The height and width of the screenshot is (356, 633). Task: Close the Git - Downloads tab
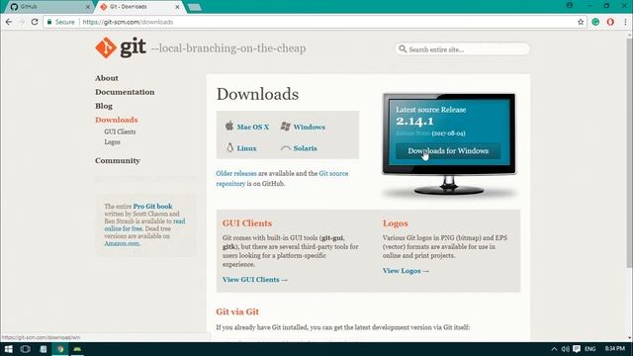pyautogui.click(x=177, y=7)
